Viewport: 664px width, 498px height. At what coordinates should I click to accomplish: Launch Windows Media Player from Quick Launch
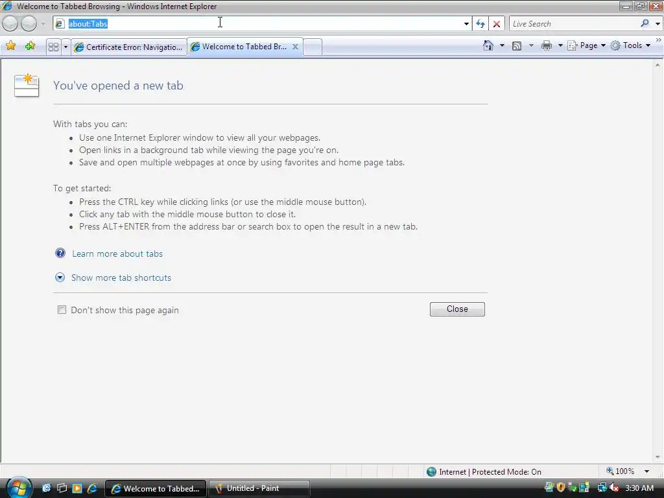click(77, 488)
